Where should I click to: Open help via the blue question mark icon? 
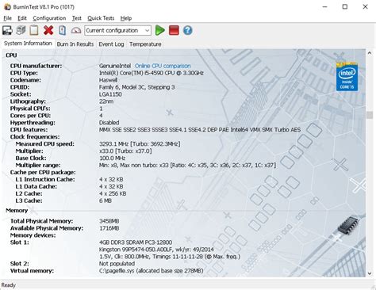pos(188,30)
